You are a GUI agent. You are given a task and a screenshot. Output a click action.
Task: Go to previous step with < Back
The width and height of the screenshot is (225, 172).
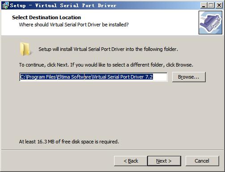pos(131,161)
